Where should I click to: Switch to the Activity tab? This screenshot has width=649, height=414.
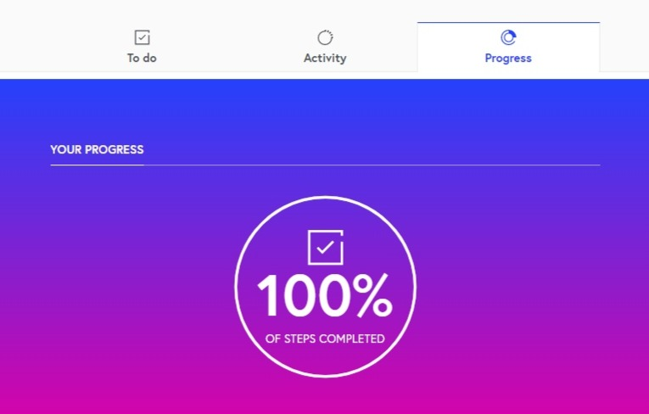pos(325,47)
